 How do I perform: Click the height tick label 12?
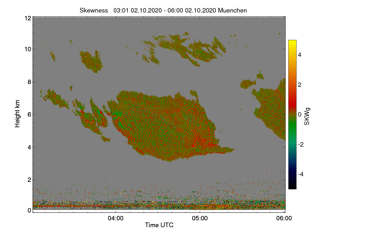[27, 18]
